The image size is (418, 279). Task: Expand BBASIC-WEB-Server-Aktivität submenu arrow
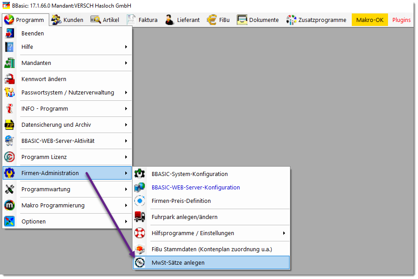[126, 141]
